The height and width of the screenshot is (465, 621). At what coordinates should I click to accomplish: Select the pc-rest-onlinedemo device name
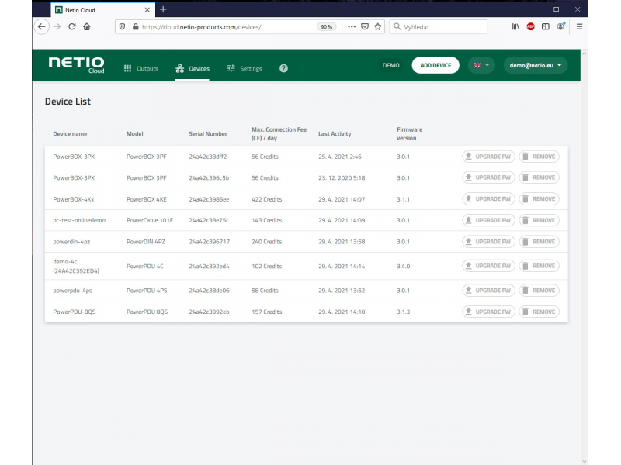79,220
